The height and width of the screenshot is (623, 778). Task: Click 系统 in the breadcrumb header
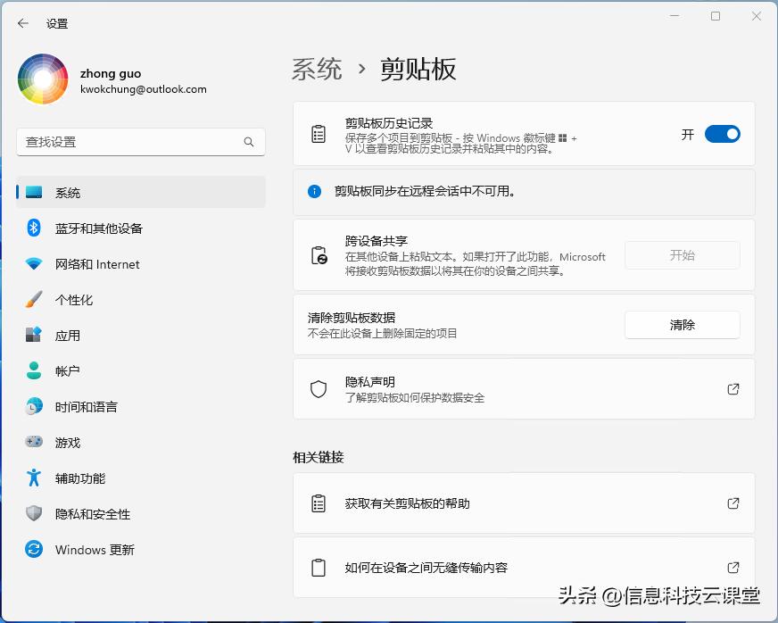pyautogui.click(x=317, y=69)
